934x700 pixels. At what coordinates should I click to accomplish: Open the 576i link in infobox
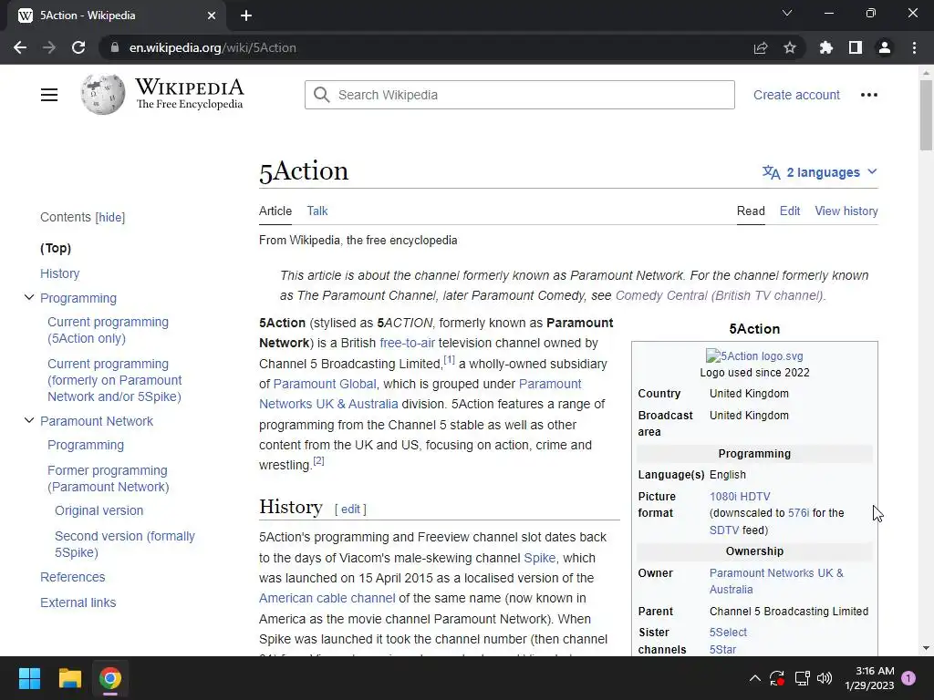click(798, 513)
